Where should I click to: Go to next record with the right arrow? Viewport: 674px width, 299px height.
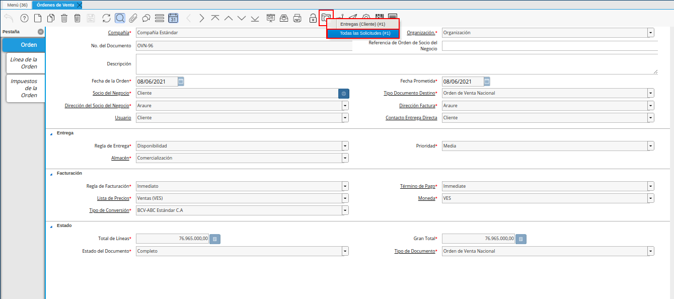(202, 18)
